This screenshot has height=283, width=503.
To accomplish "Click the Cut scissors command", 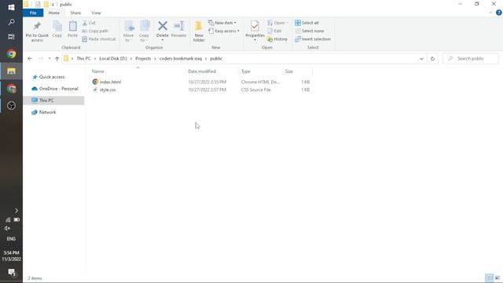I will 89,23.
